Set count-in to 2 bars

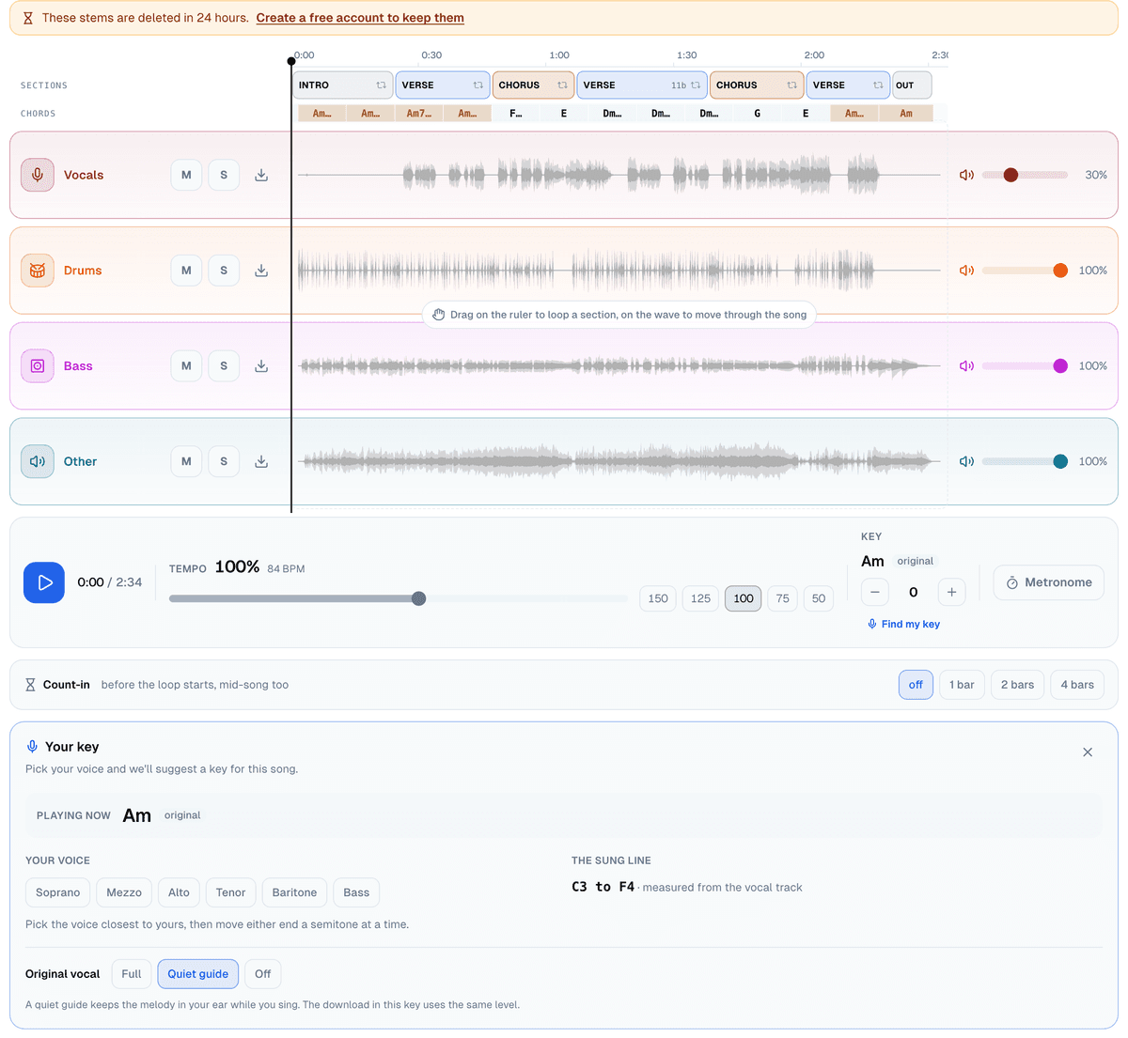click(x=1017, y=685)
